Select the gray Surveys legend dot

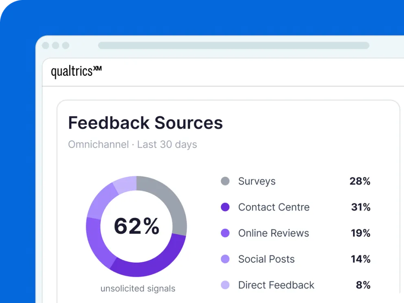(x=225, y=181)
